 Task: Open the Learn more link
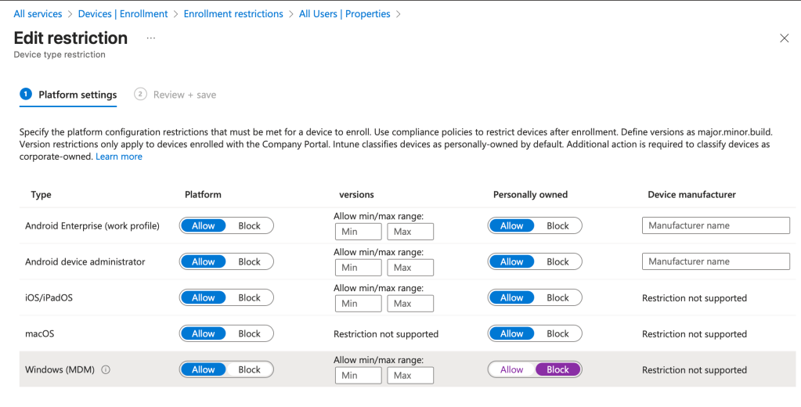(119, 157)
